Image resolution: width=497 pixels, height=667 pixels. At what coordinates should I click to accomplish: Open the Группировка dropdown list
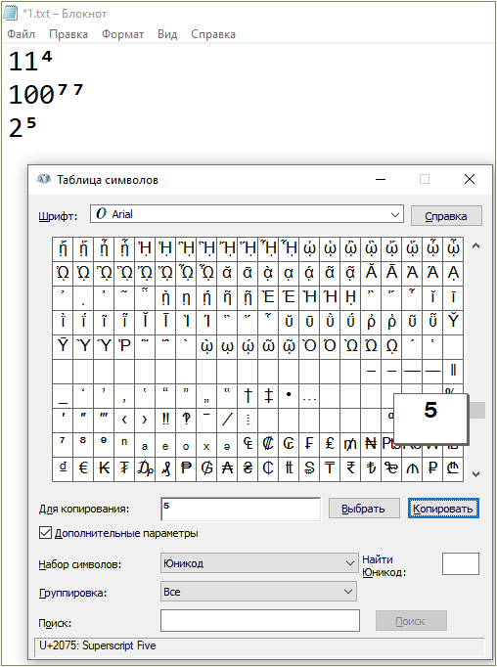pyautogui.click(x=258, y=592)
